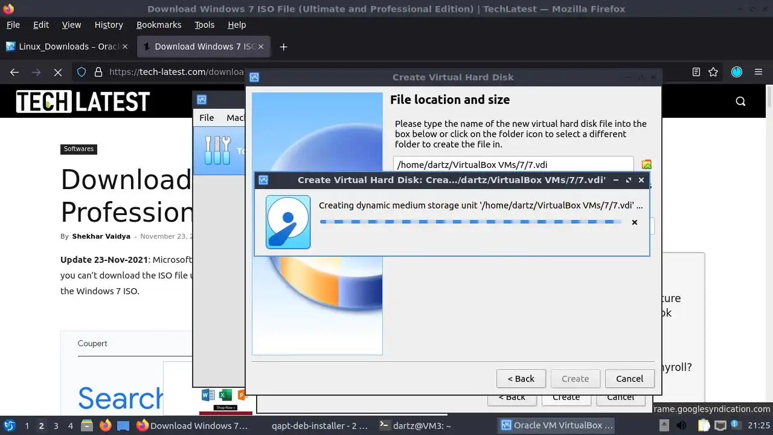Switch to workspace 1
Screen dimensions: 773x435
point(27,426)
